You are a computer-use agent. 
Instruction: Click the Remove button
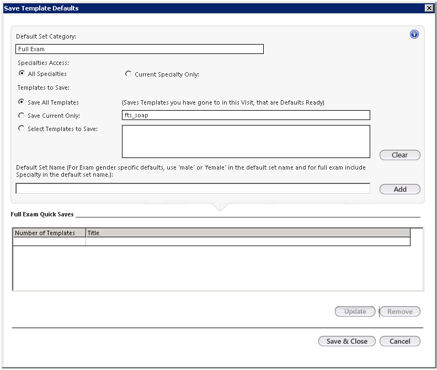click(x=400, y=311)
